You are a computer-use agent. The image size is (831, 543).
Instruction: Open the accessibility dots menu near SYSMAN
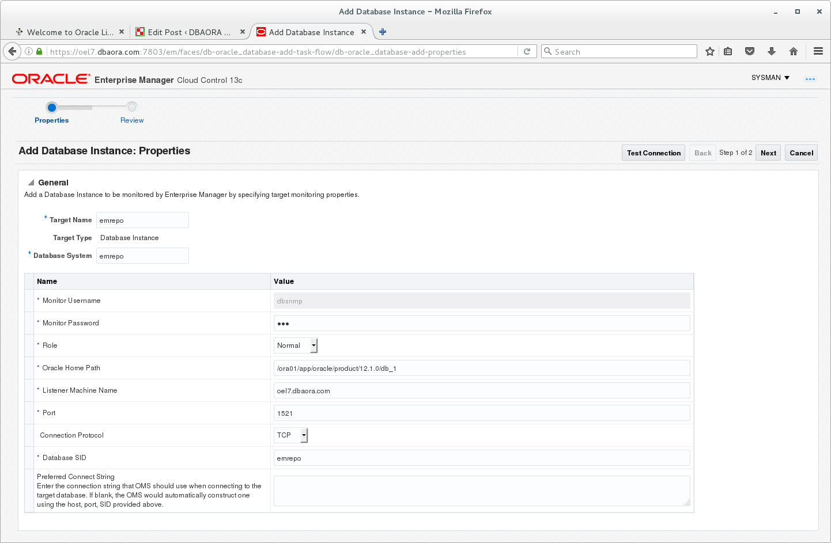coord(810,79)
